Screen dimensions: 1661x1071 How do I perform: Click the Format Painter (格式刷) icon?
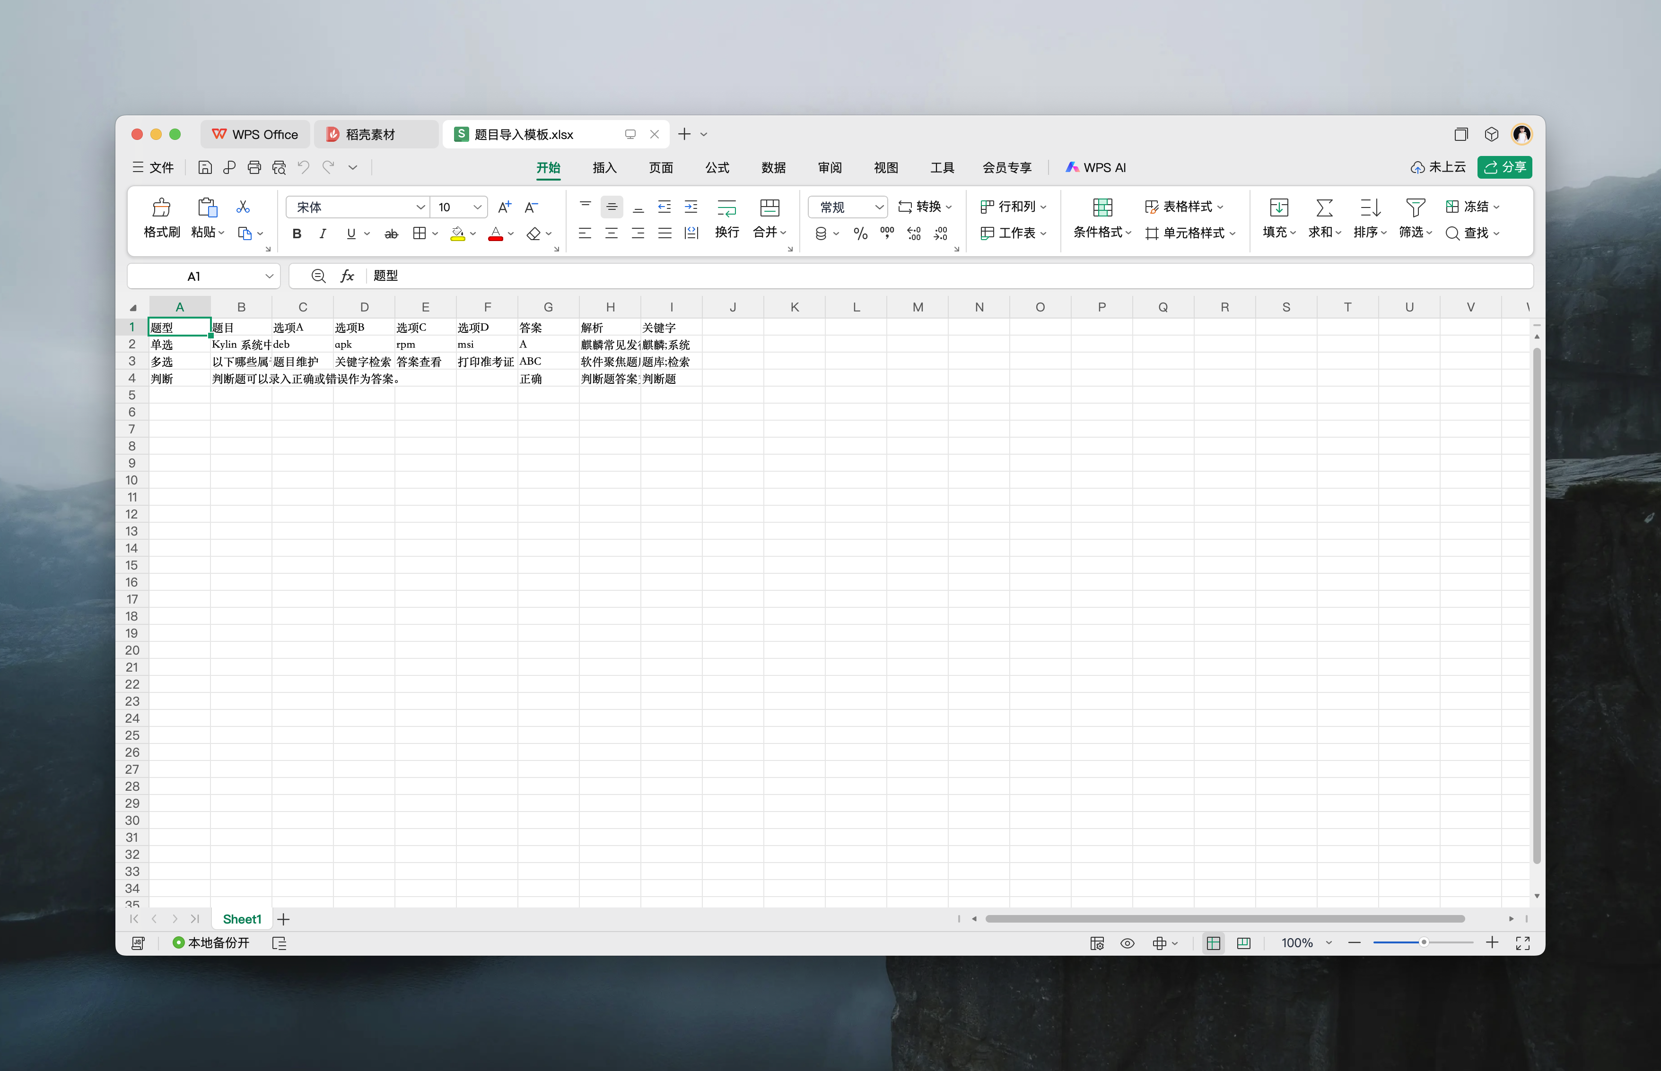(161, 207)
